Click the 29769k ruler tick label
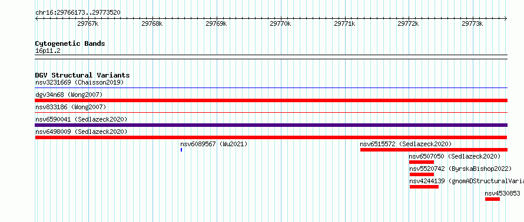The image size is (524, 222). click(216, 23)
